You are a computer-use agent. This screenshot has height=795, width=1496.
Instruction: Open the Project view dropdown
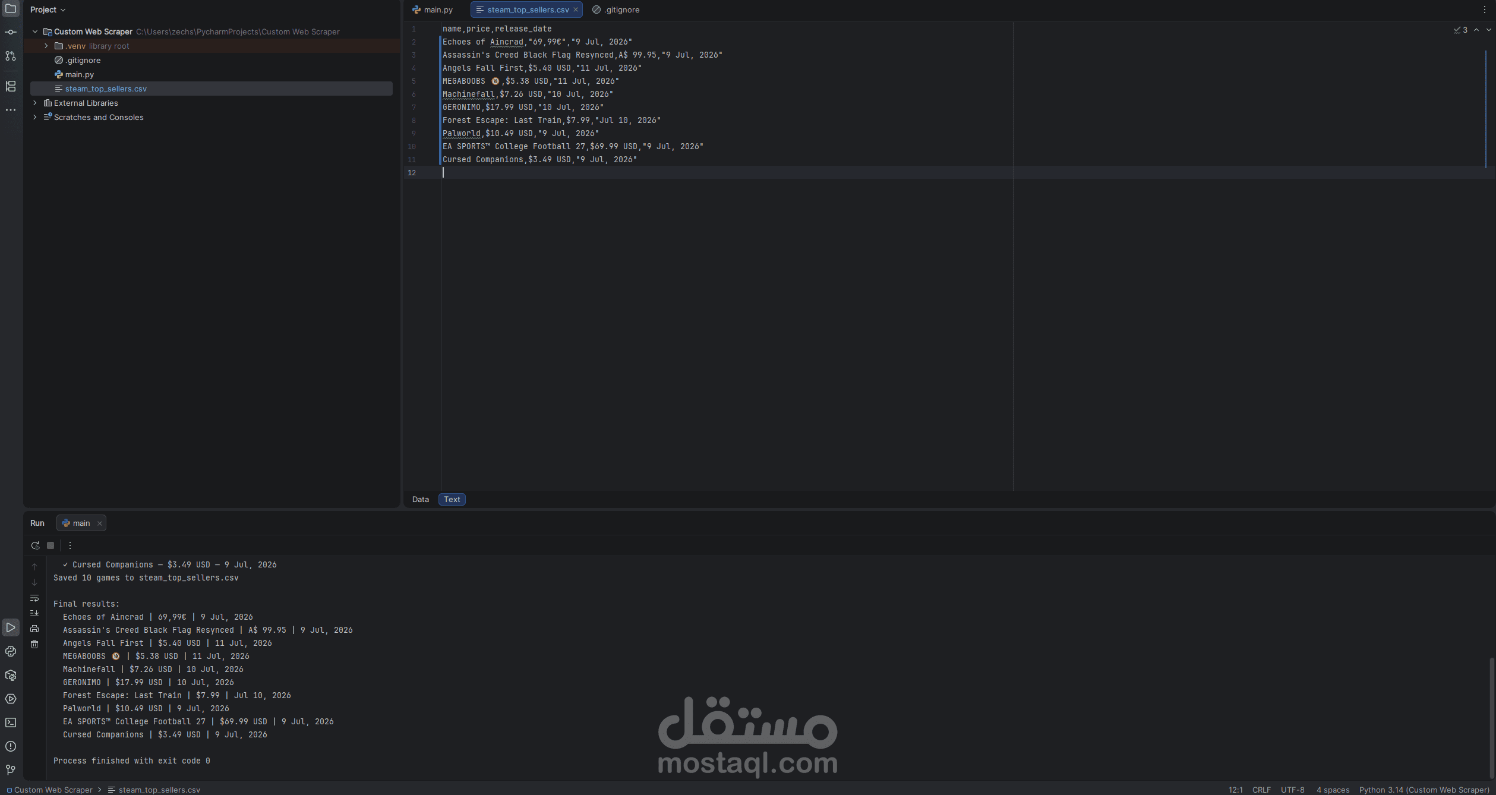(48, 10)
